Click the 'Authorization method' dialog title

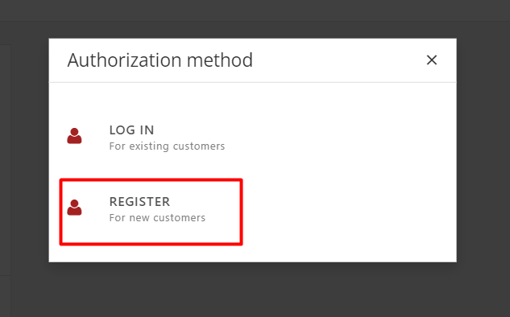pos(160,60)
